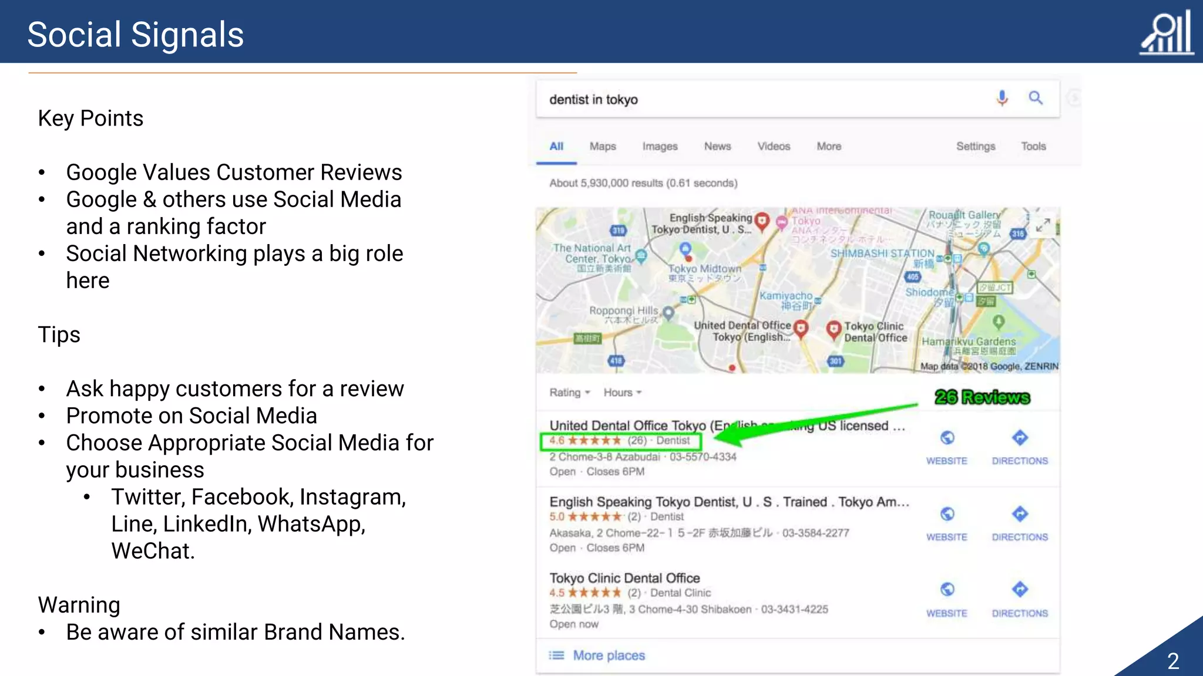Click the Tokyo Clinic Dental Office map pin
1203x676 pixels.
pos(834,330)
